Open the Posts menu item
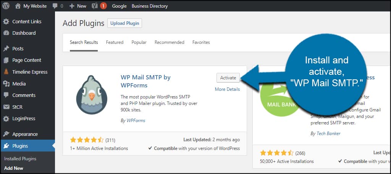The width and height of the screenshot is (391, 174). click(18, 48)
